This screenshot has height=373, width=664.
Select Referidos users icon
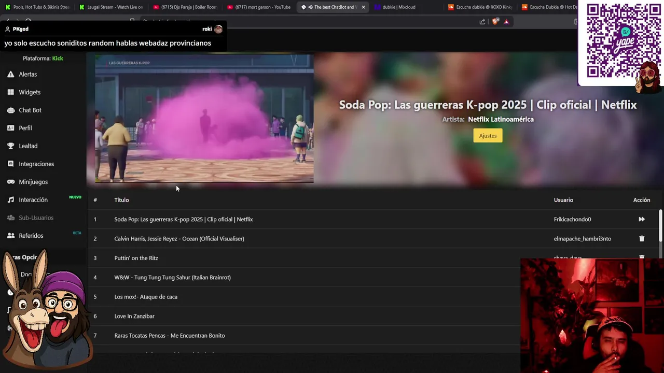(x=10, y=236)
